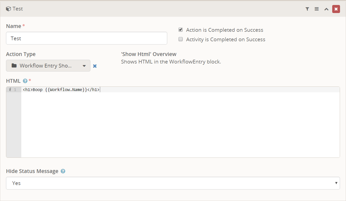Open help for the HTML field
The height and width of the screenshot is (201, 346).
[x=25, y=81]
